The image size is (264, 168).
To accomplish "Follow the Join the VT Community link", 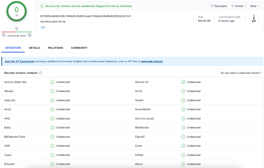I will [20, 61].
